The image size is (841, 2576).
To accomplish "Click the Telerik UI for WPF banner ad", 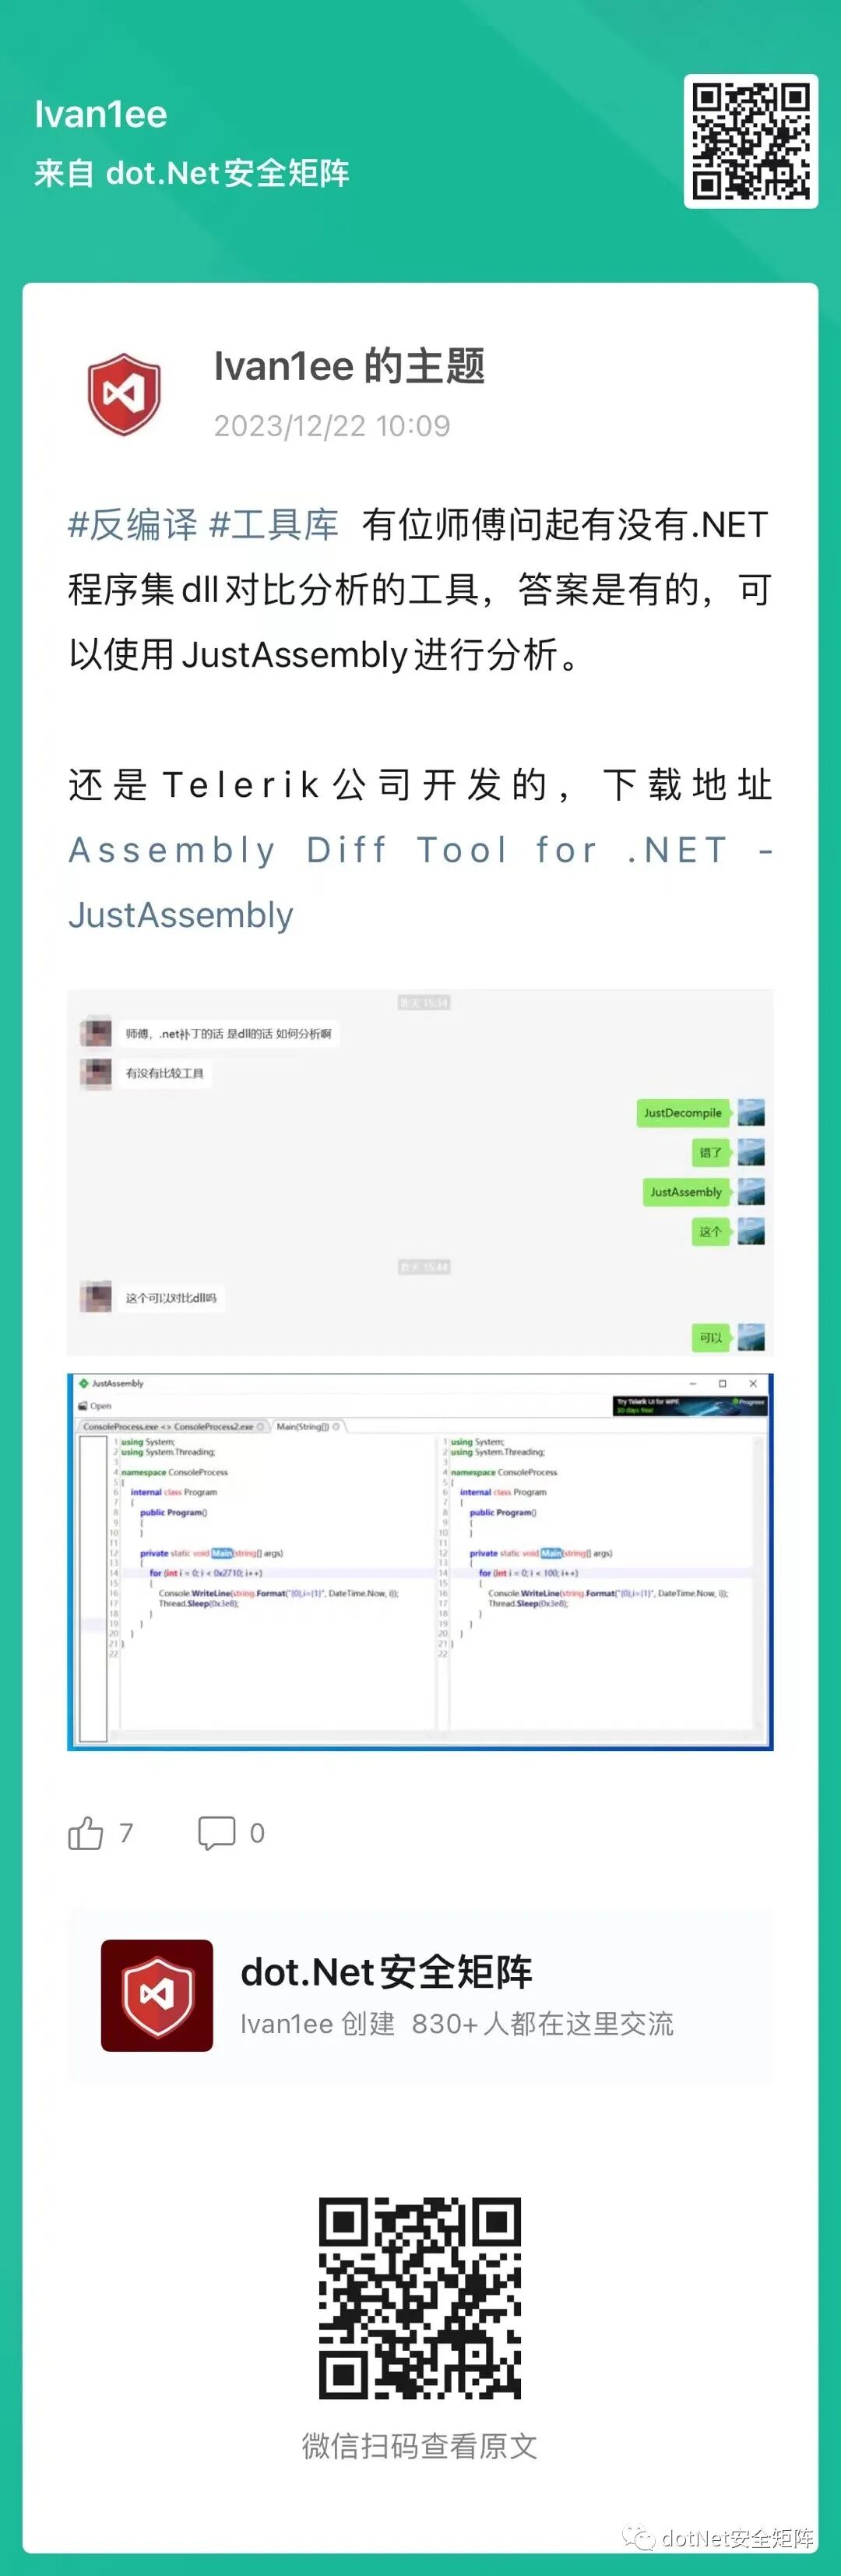I will 691,1405.
